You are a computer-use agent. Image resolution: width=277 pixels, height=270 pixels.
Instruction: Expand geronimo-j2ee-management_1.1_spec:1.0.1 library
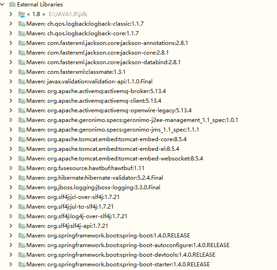pyautogui.click(x=11, y=120)
